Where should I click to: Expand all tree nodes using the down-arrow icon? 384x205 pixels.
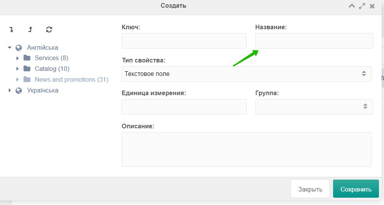tap(11, 30)
